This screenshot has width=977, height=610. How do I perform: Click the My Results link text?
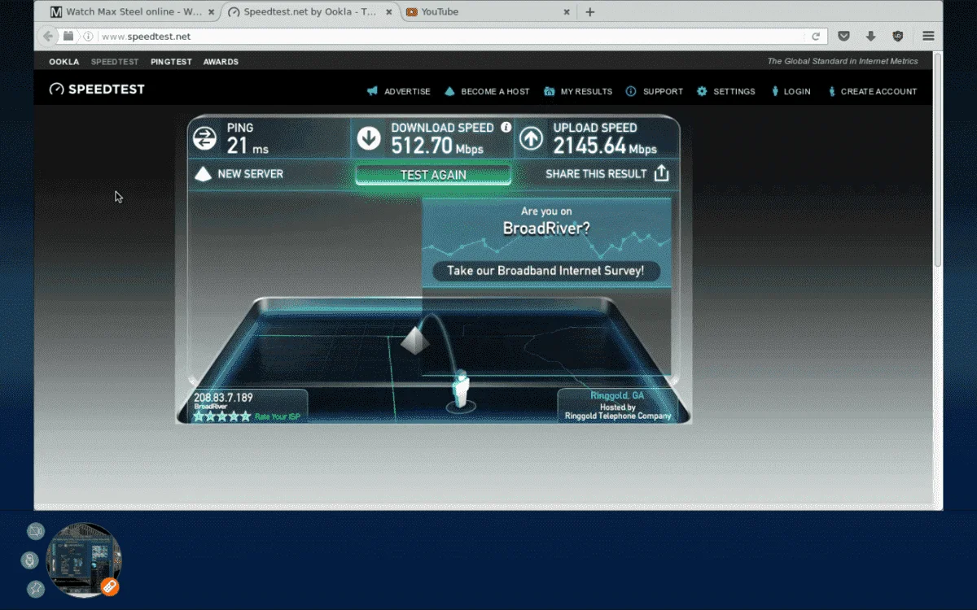pyautogui.click(x=586, y=92)
